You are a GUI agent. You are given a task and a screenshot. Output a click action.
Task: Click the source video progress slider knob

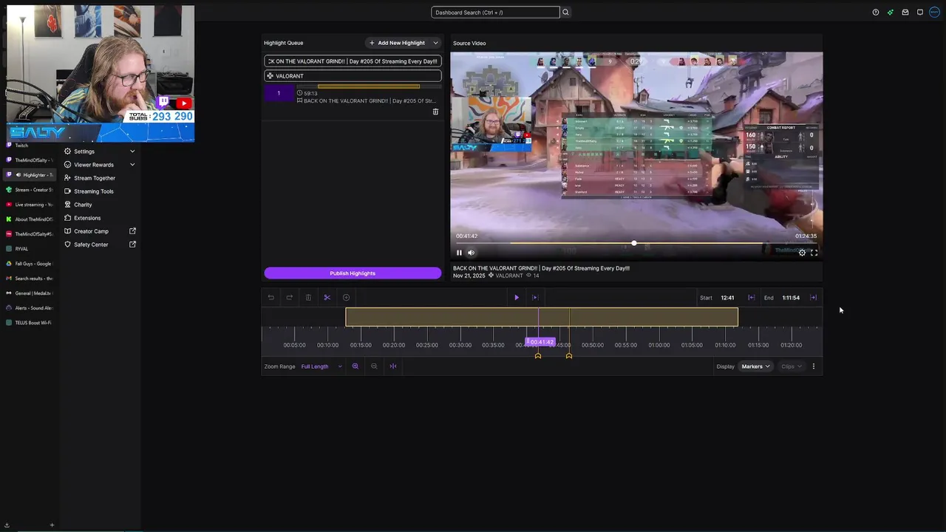(x=634, y=244)
